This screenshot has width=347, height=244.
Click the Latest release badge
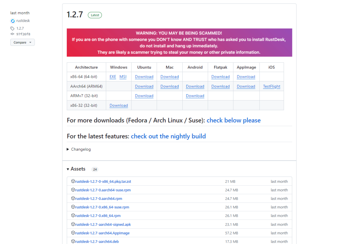point(95,15)
